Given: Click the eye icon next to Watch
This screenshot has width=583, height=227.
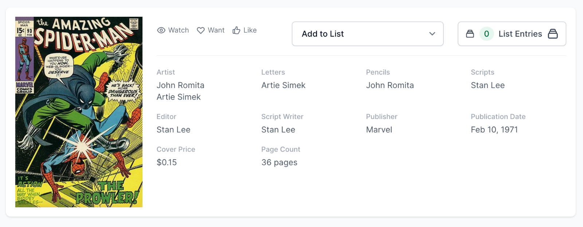Looking at the screenshot, I should pos(161,30).
